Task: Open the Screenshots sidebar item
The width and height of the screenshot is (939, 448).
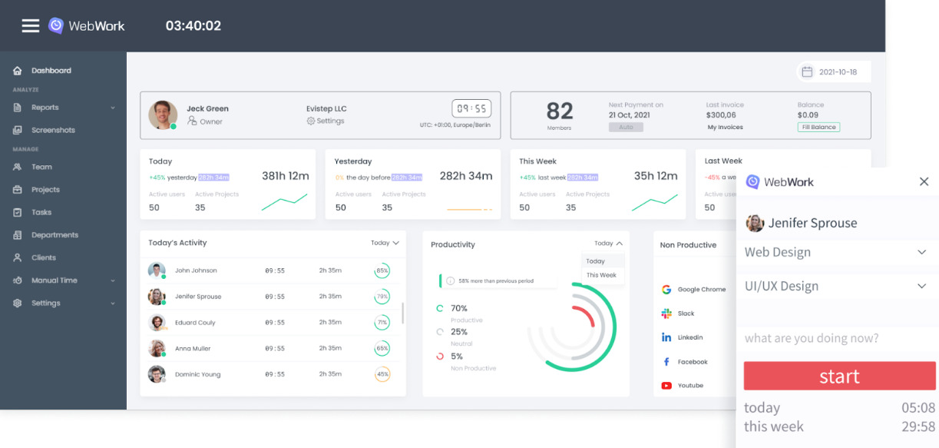Action: (x=53, y=130)
